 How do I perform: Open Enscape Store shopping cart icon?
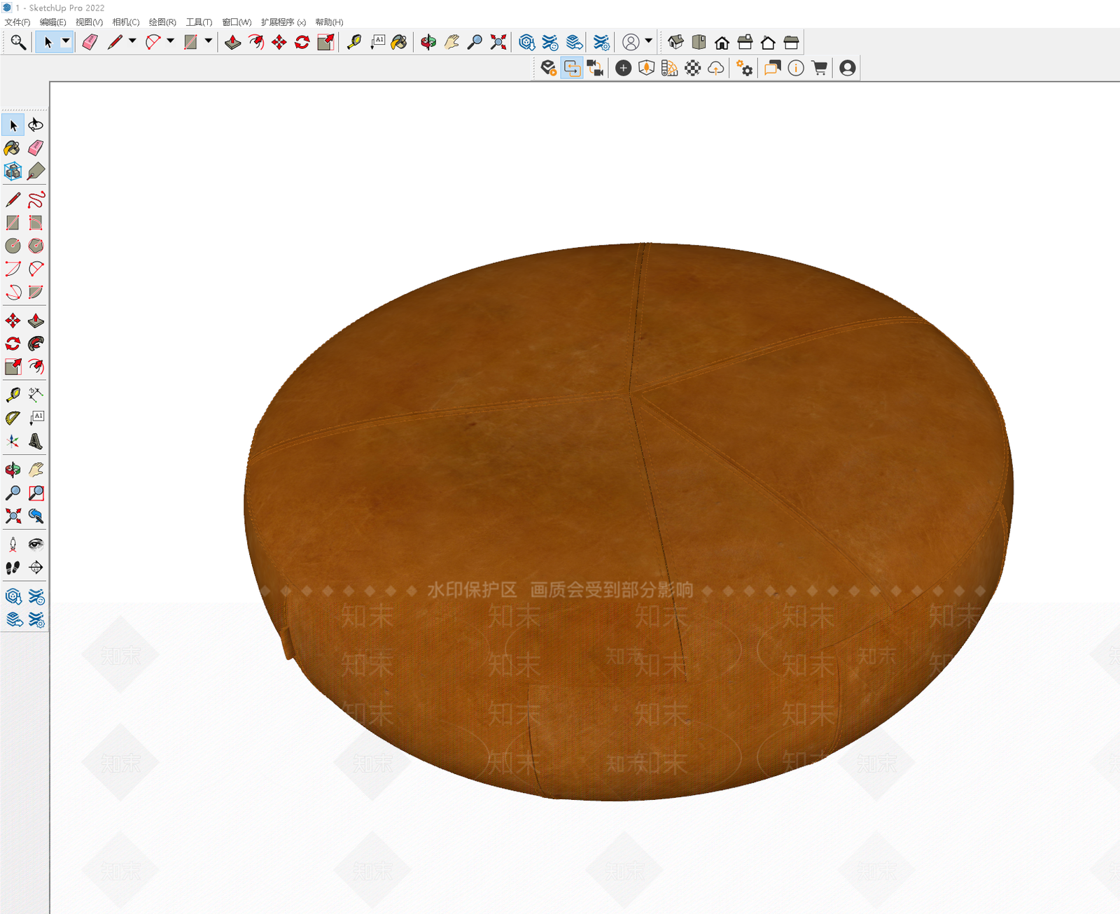pyautogui.click(x=819, y=69)
